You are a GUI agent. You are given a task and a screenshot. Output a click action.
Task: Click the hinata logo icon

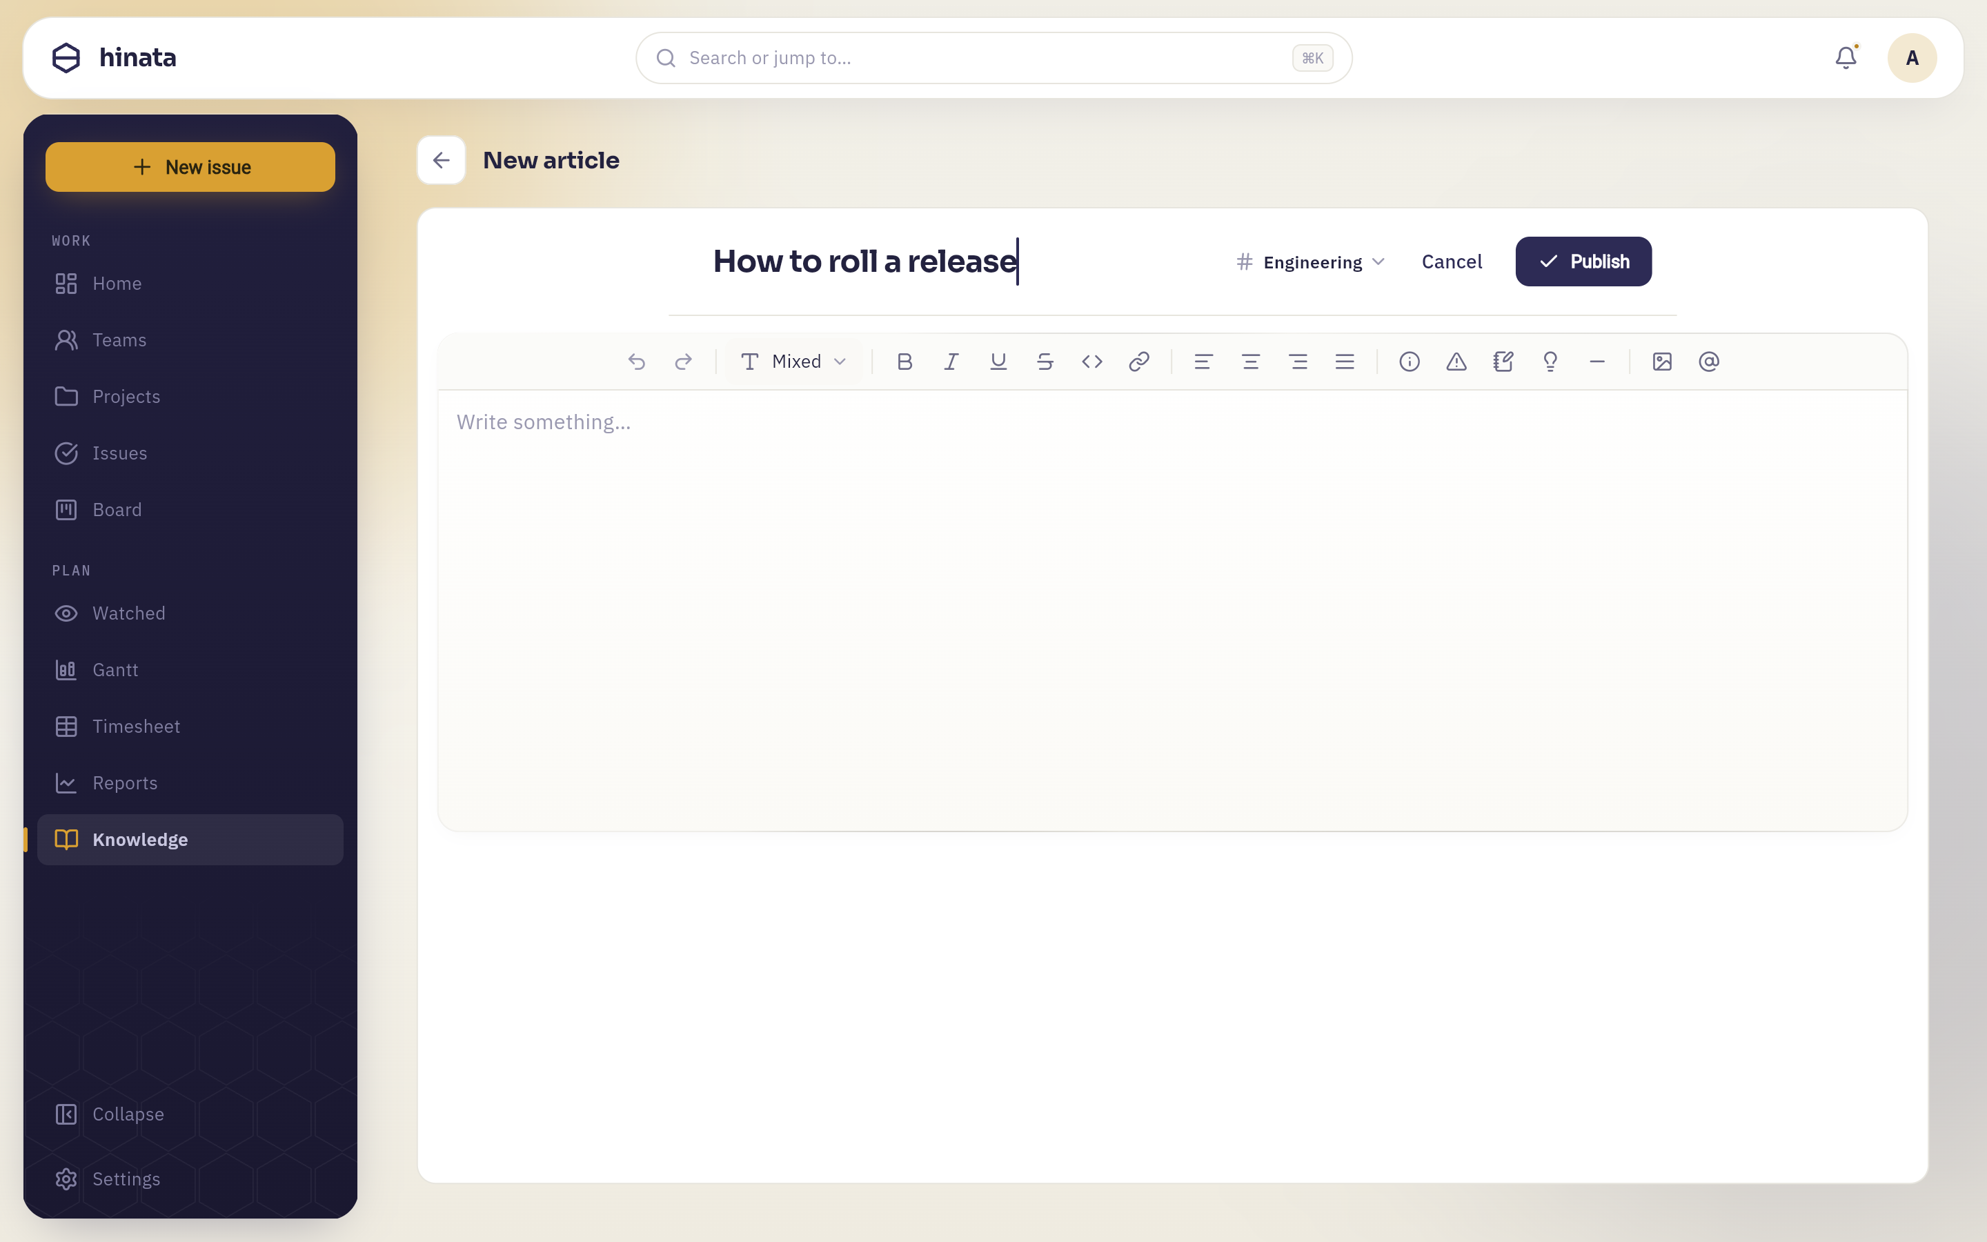tap(66, 57)
